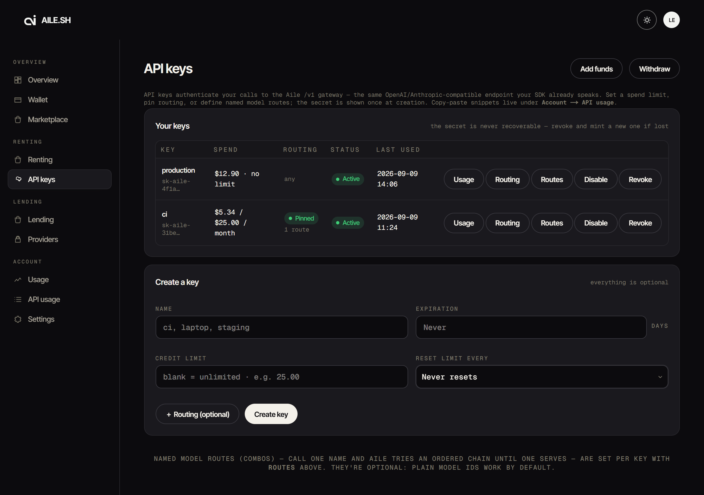Click the Add funds button
This screenshot has height=495, width=704.
point(596,69)
